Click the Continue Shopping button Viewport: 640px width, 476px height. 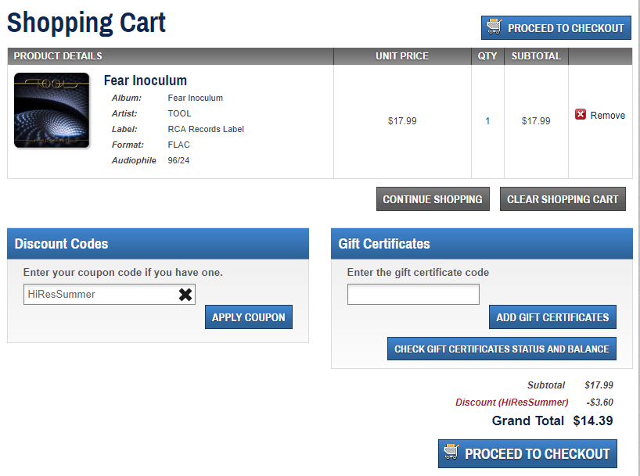point(433,199)
